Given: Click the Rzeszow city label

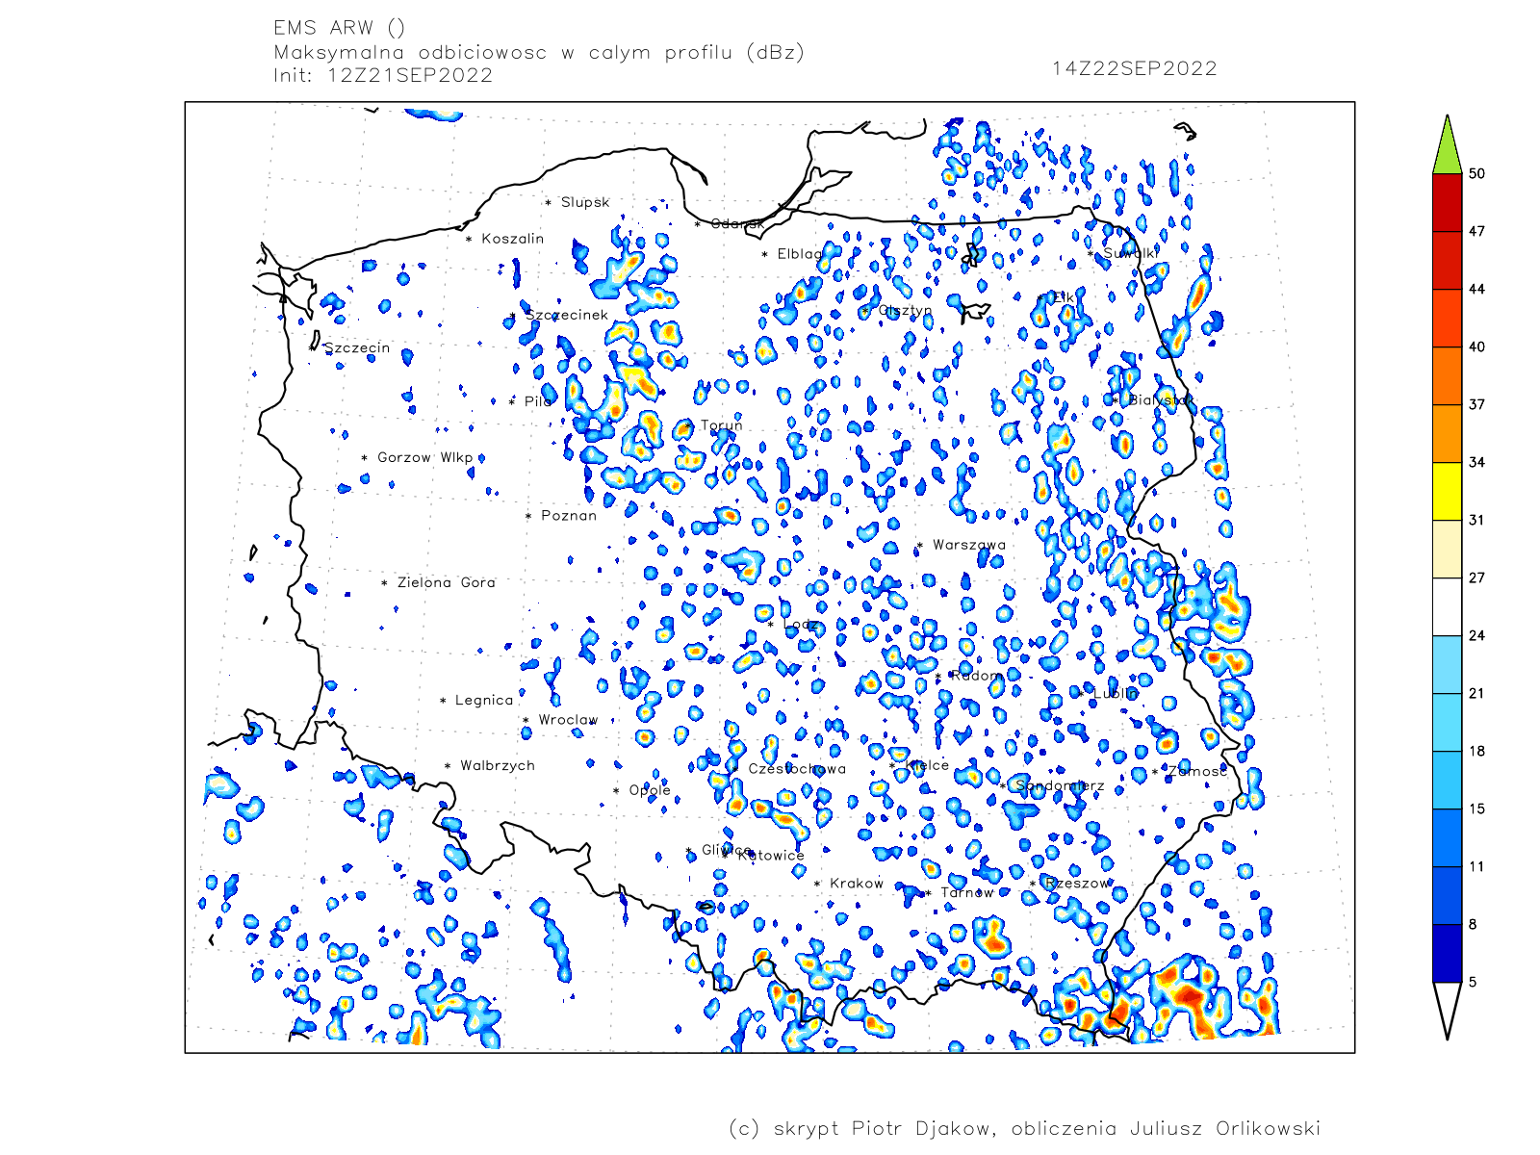Looking at the screenshot, I should [1077, 883].
